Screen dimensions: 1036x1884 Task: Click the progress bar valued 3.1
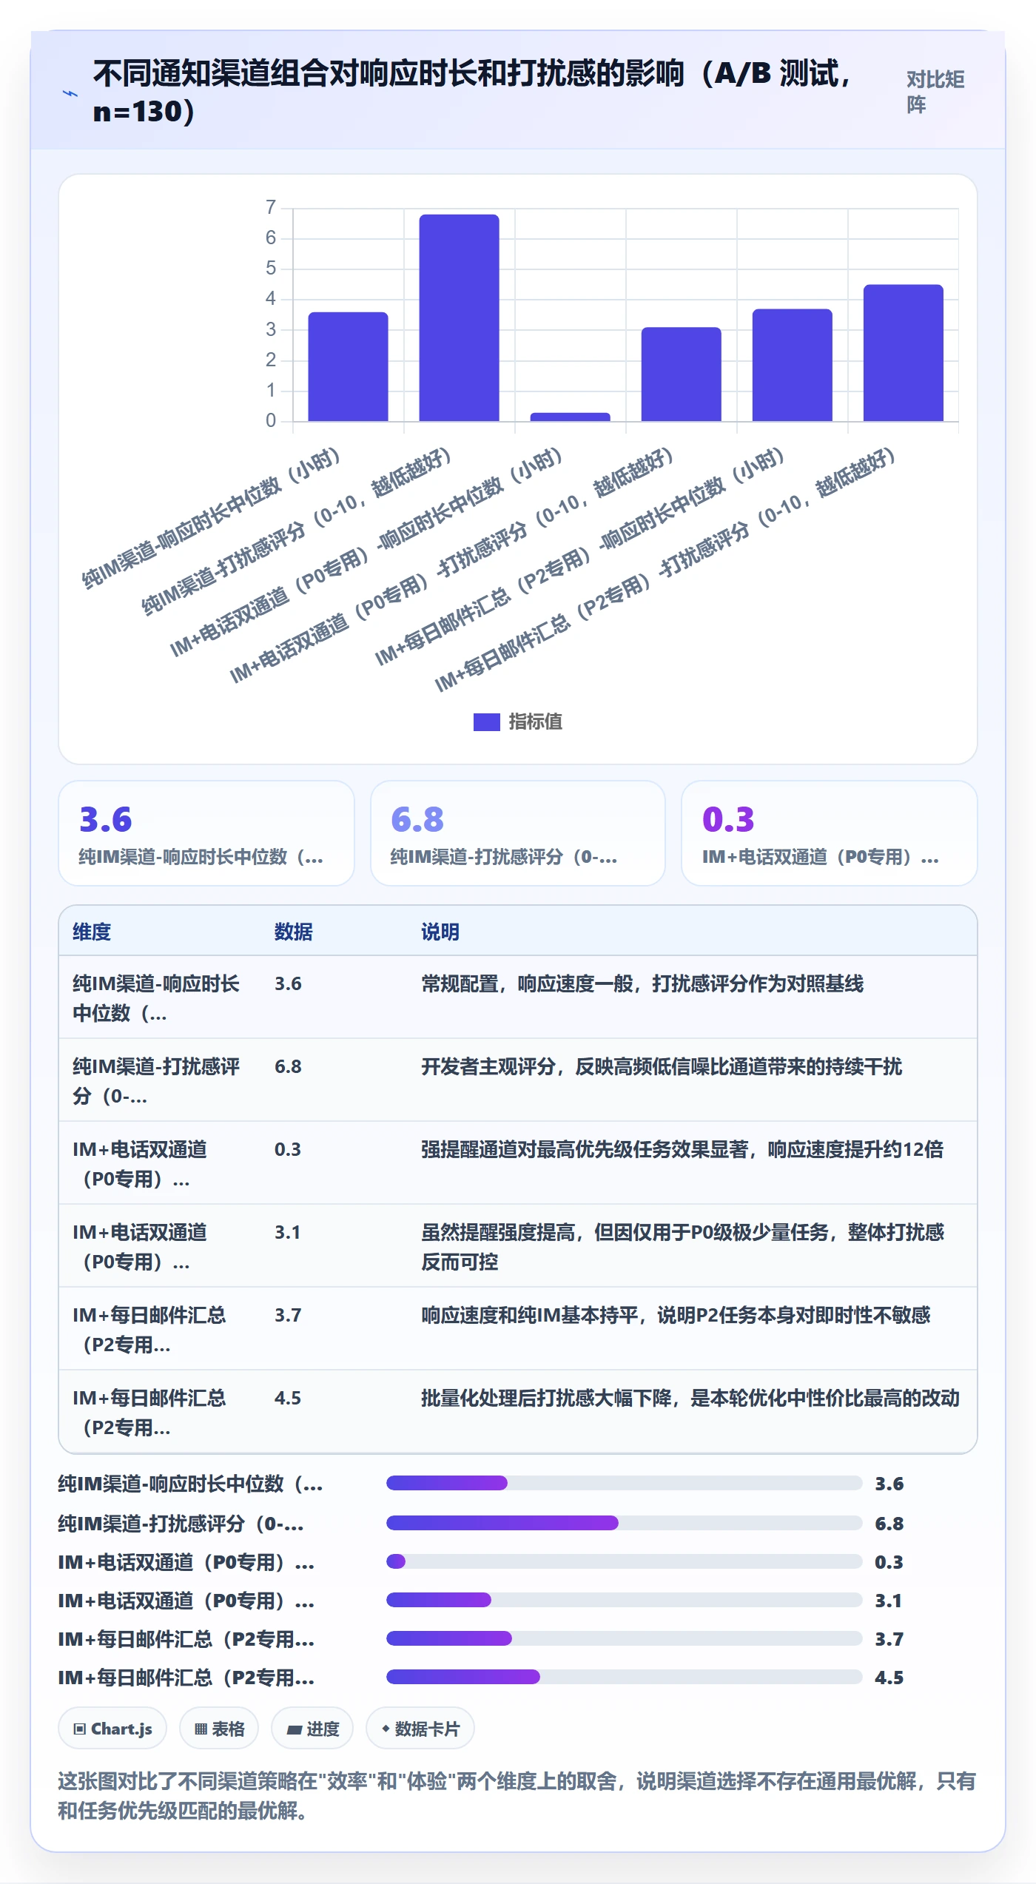tap(624, 1600)
